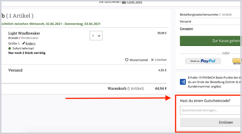The width and height of the screenshot is (242, 134).
Task: Click the Gesamt: label
Action: [187, 29]
